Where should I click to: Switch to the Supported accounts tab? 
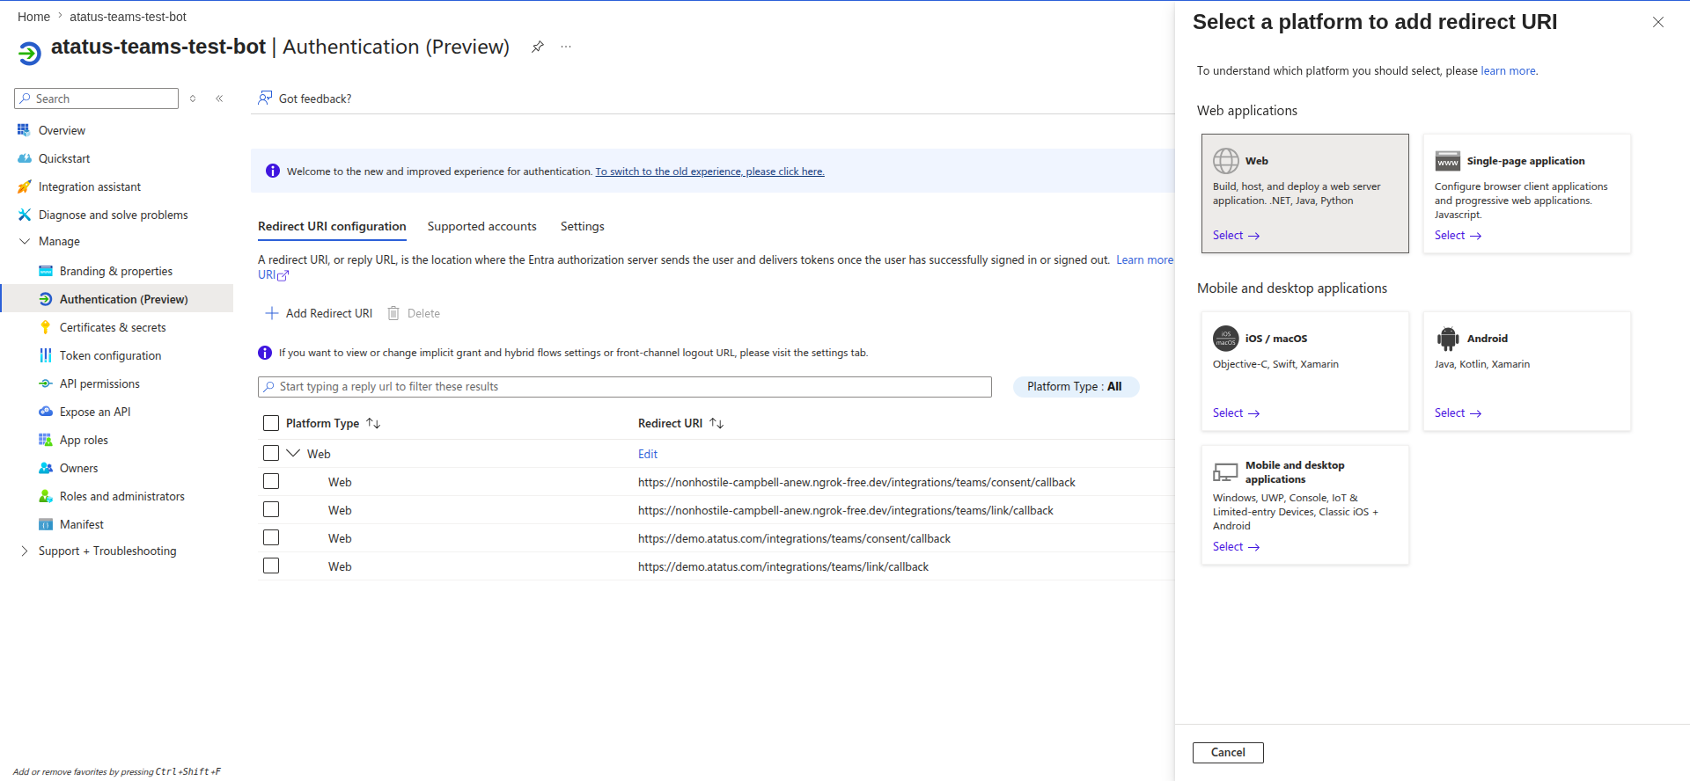[481, 226]
